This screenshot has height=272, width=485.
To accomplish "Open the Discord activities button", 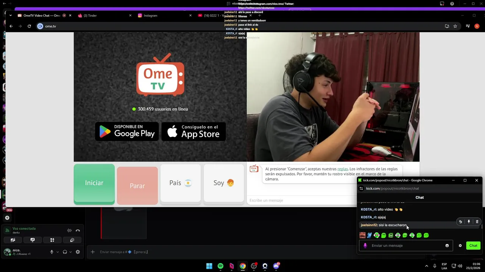I will tap(52, 240).
